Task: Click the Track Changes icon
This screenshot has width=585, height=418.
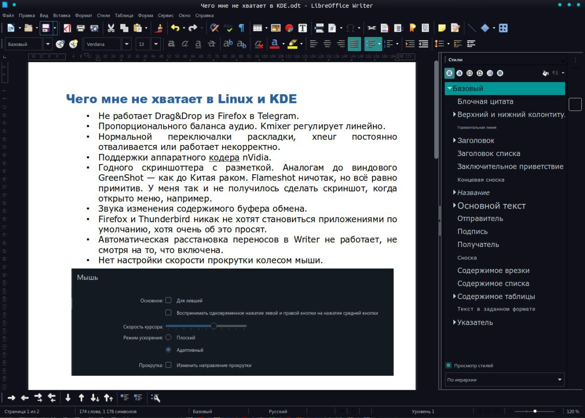Action: pos(455,28)
